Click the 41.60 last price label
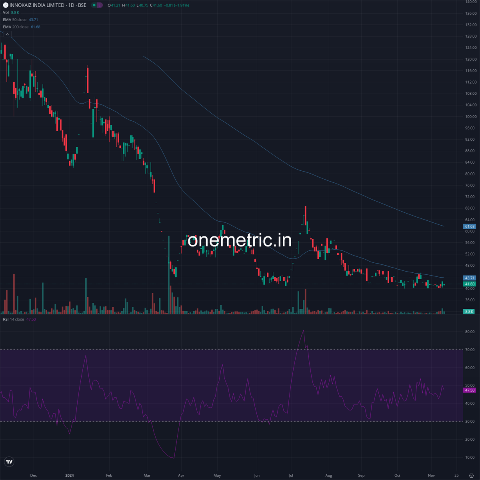This screenshot has height=480, width=480. click(x=470, y=284)
